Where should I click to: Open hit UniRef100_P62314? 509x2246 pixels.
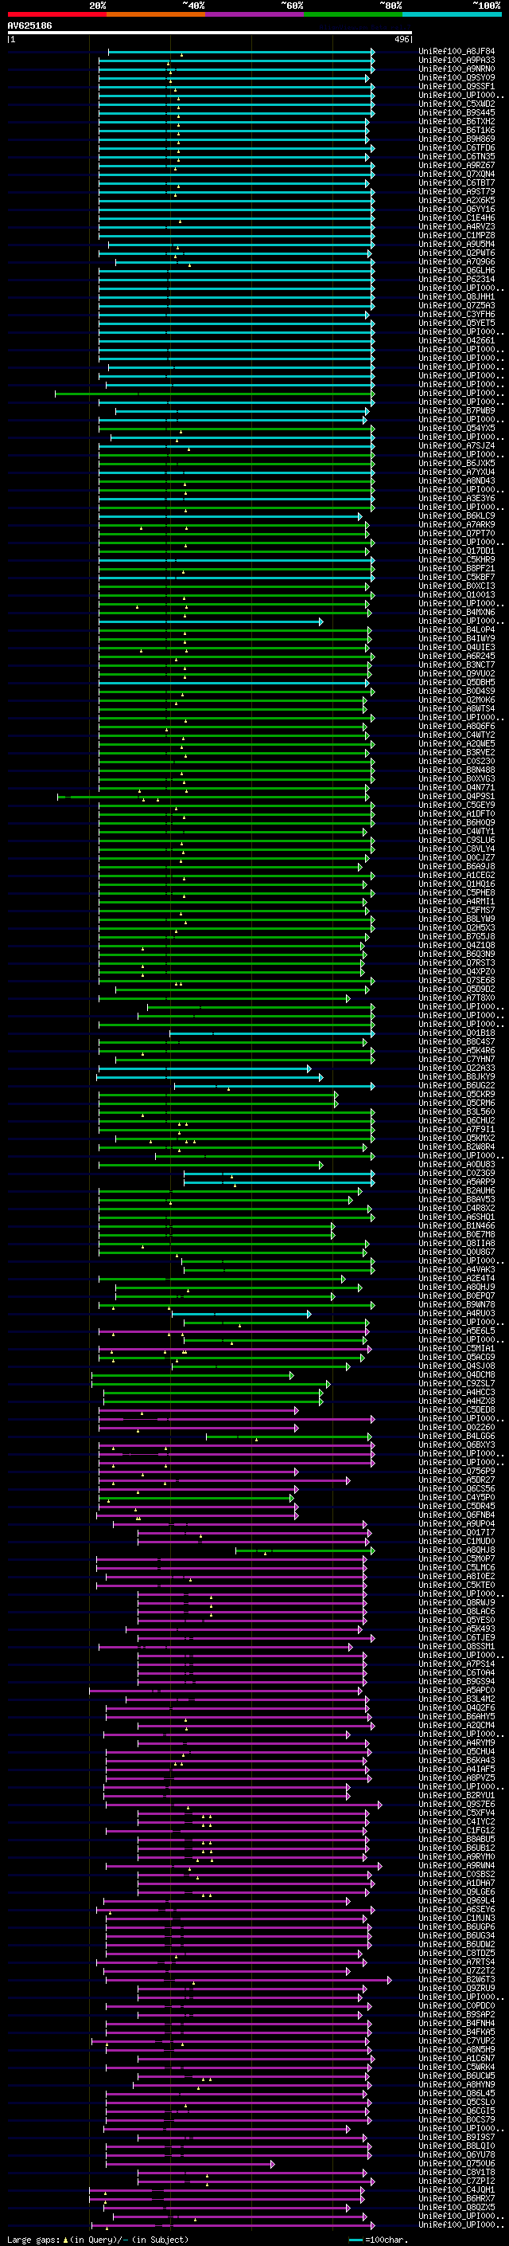(457, 279)
